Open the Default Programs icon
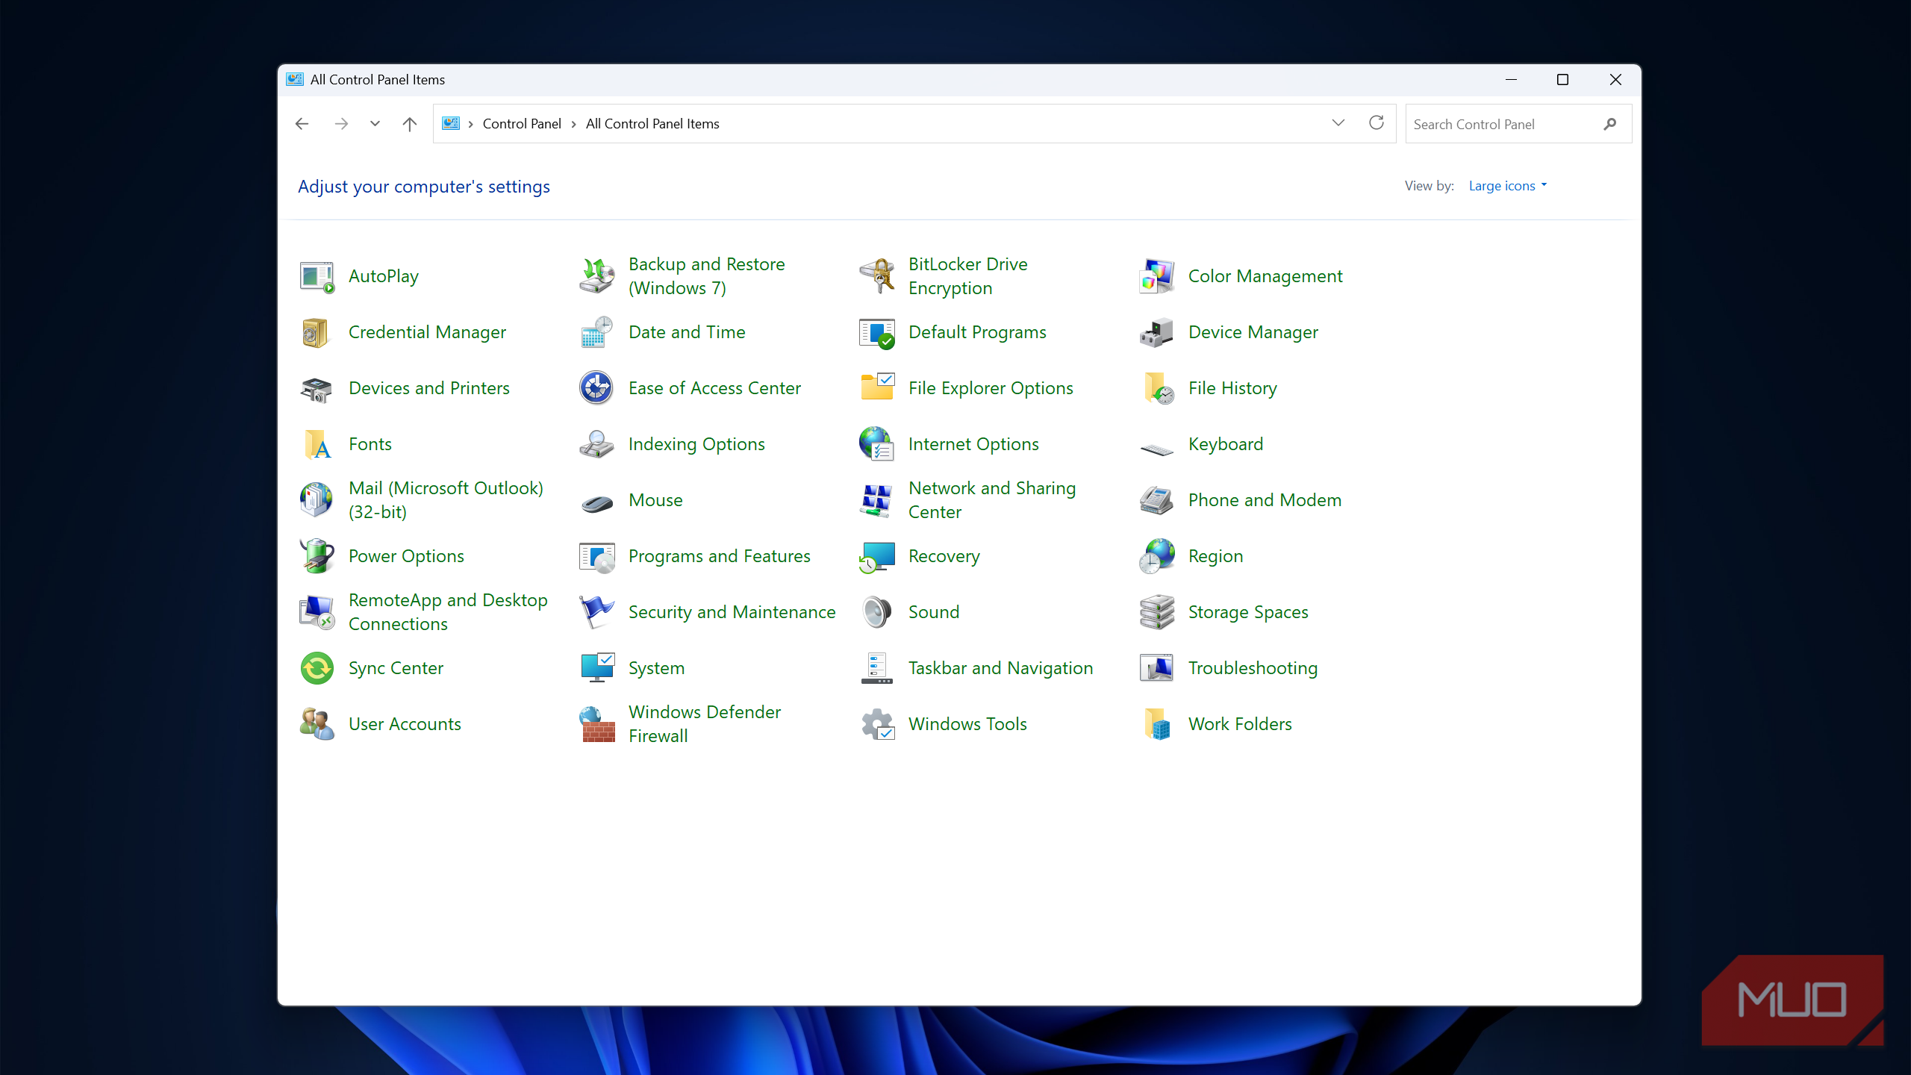Image resolution: width=1911 pixels, height=1075 pixels. pos(876,332)
